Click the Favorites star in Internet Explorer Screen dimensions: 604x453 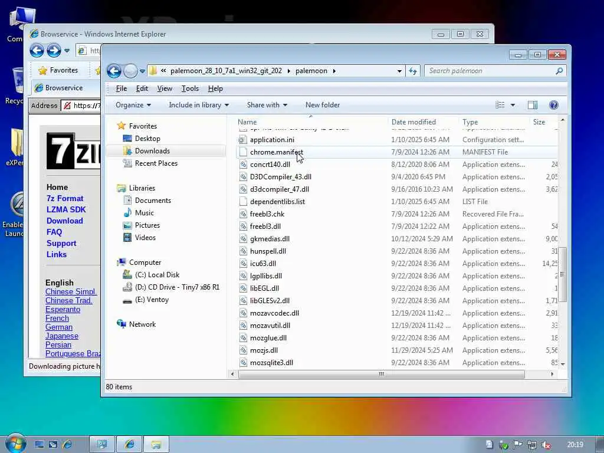[42, 70]
